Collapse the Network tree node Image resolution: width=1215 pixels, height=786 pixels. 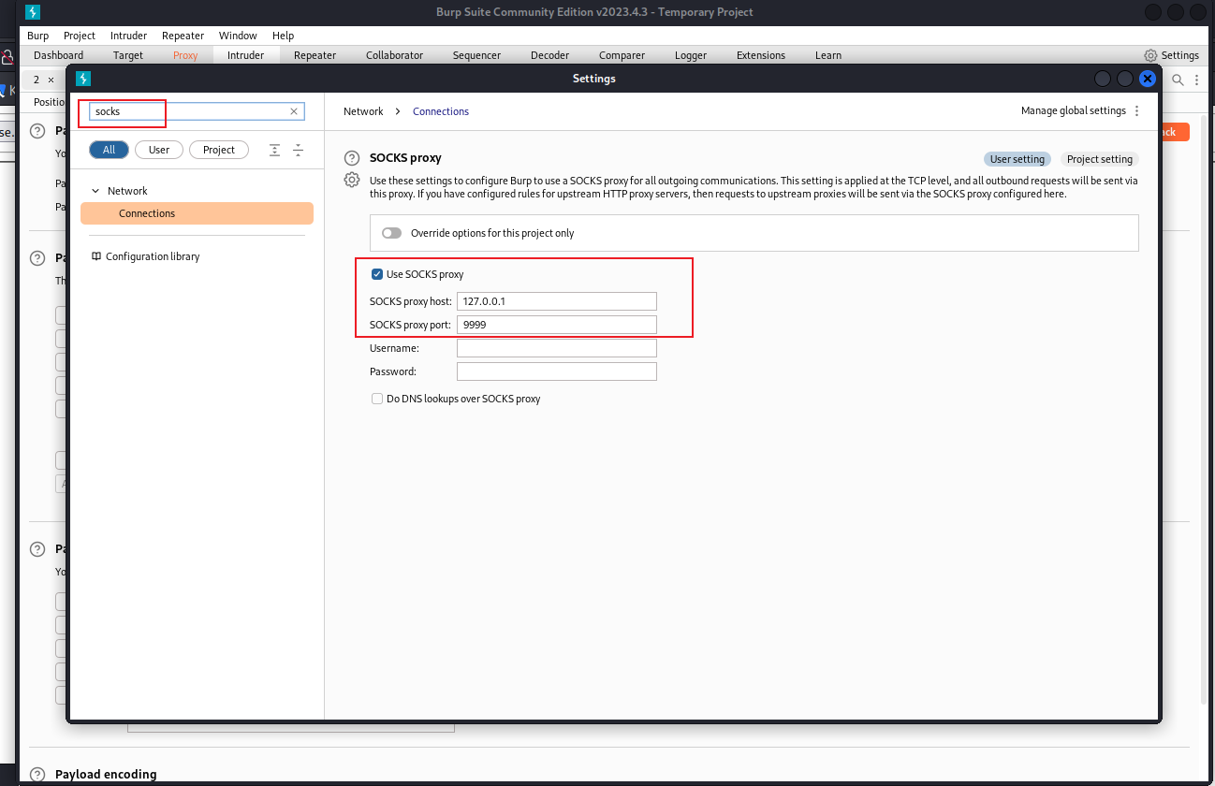95,191
